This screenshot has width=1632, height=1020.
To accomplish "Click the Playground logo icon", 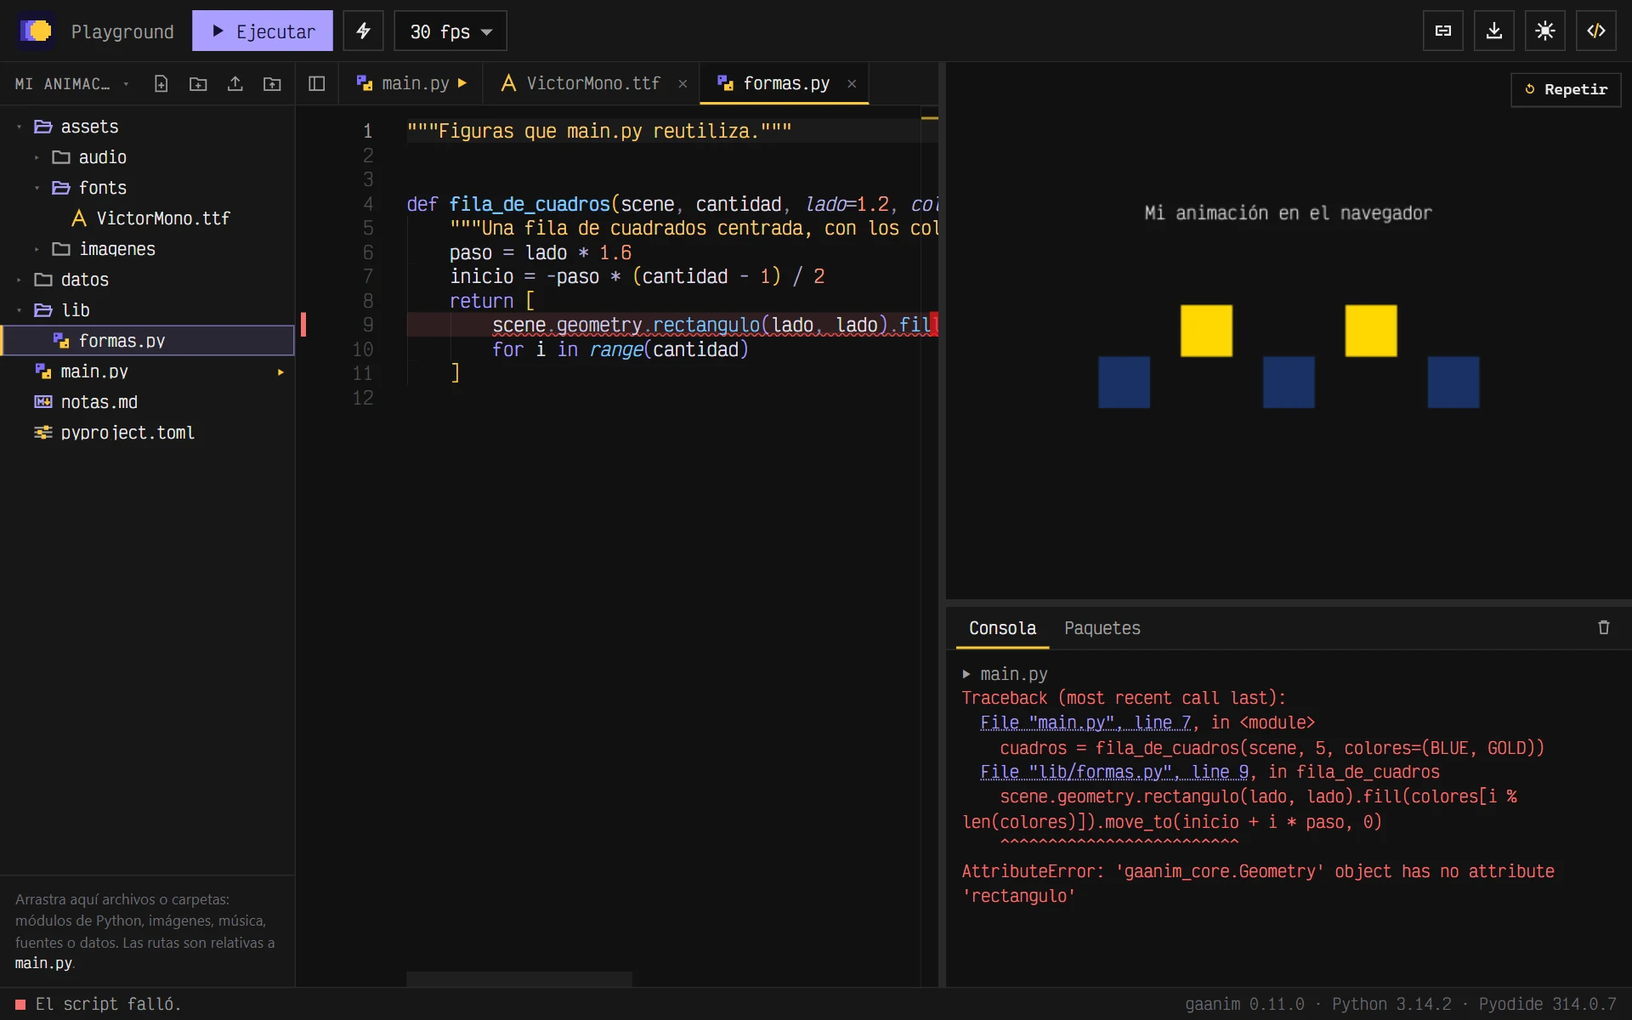I will point(36,31).
